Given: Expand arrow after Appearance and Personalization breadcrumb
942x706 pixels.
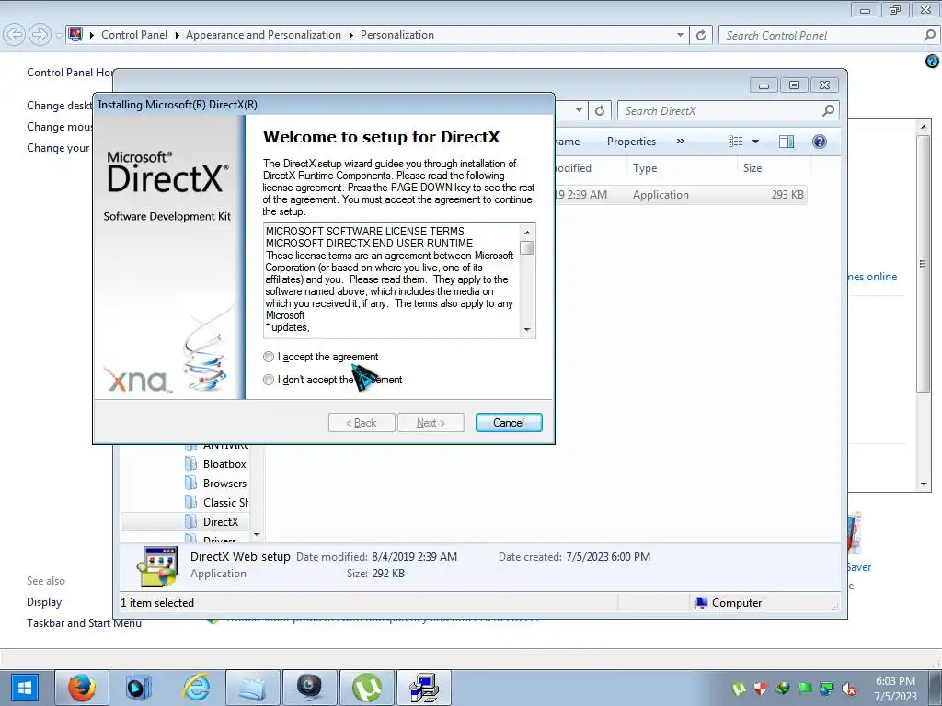Looking at the screenshot, I should [x=350, y=36].
